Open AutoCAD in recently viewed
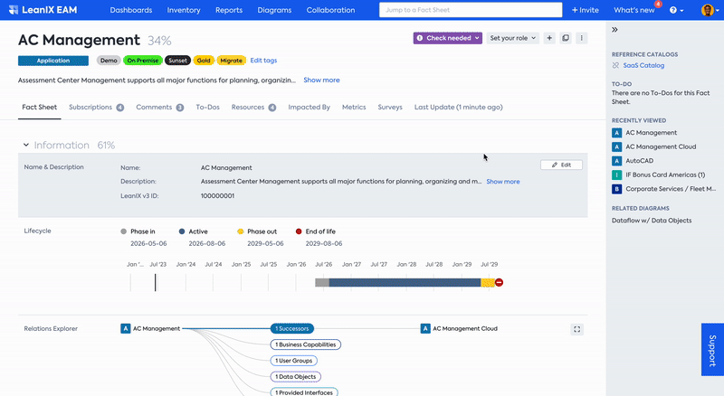The width and height of the screenshot is (724, 396). coord(633,161)
